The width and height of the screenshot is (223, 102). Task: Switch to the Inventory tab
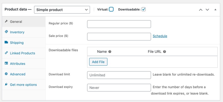(24, 32)
